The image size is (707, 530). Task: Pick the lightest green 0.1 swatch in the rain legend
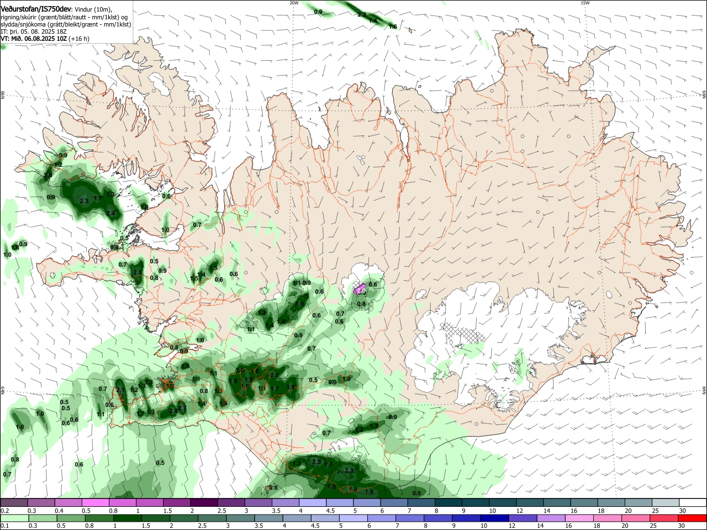[14, 518]
